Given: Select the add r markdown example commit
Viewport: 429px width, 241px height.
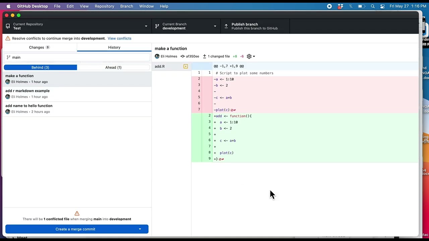Looking at the screenshot, I should (x=77, y=94).
